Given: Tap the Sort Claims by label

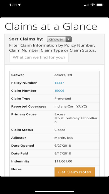Looking at the screenshot, I should pyautogui.click(x=26, y=39).
